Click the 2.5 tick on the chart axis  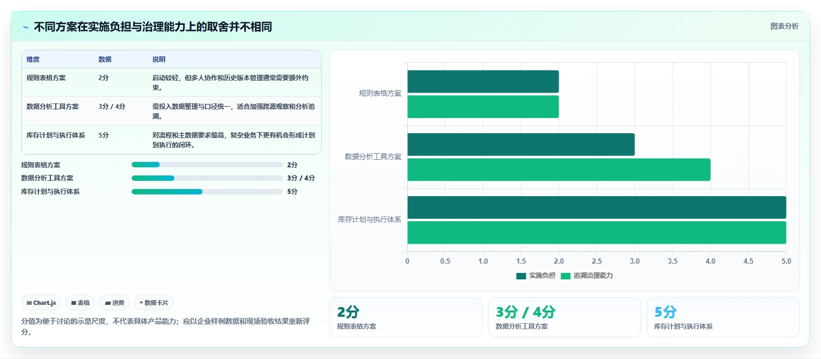point(597,261)
